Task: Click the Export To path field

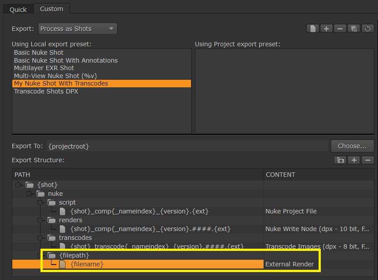Action: (176, 146)
